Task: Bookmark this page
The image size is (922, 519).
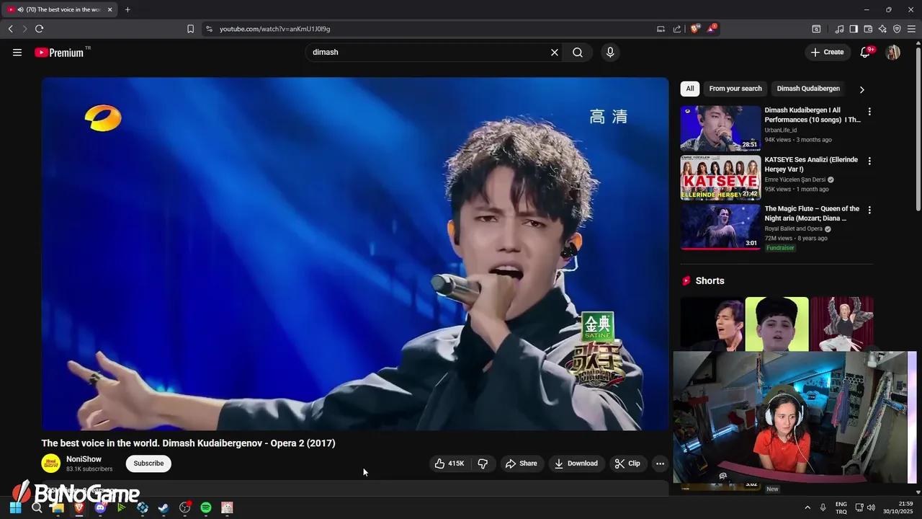Action: point(190,29)
